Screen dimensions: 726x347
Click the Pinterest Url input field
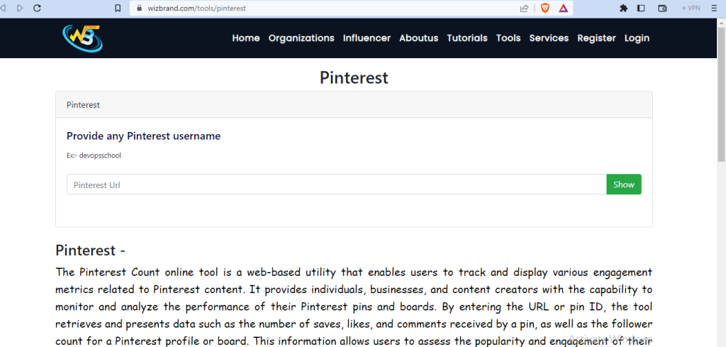337,184
